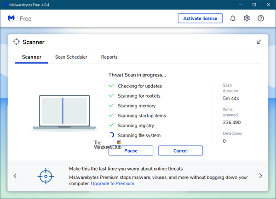Click checkmark beside Scanning registry
The height and width of the screenshot is (199, 276).
point(111,125)
